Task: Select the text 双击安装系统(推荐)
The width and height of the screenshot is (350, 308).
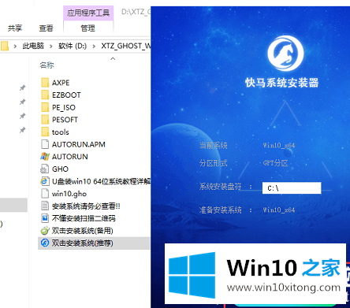Action: [82, 243]
